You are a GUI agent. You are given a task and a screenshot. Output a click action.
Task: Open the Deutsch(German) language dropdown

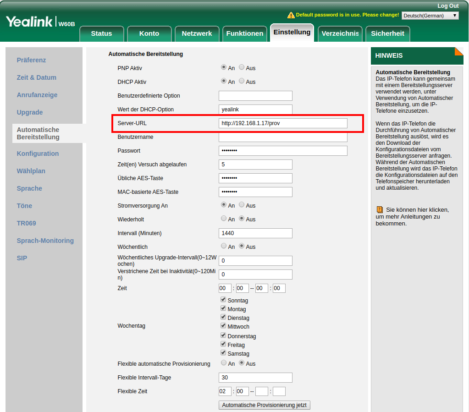pos(429,15)
